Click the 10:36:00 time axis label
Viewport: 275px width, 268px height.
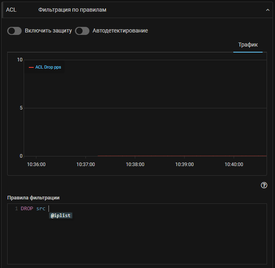36,164
